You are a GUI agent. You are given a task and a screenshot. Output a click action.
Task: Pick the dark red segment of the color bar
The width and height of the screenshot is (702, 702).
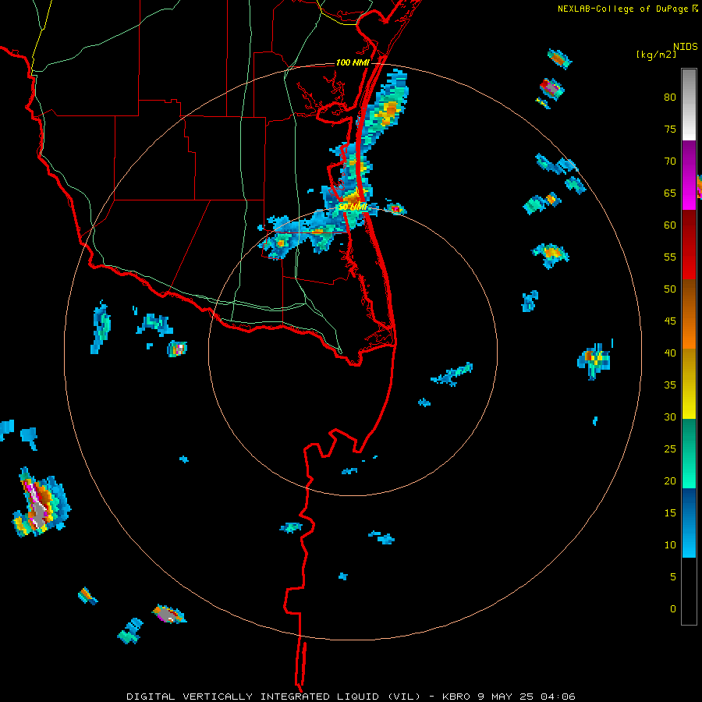(689, 244)
